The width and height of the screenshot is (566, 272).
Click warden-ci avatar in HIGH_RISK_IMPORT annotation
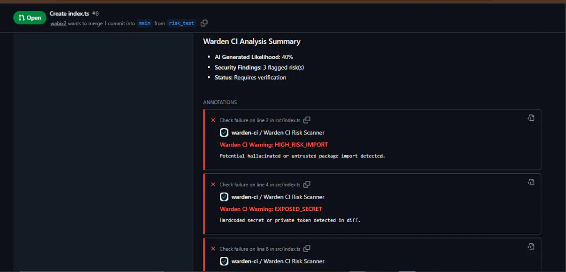pos(224,133)
